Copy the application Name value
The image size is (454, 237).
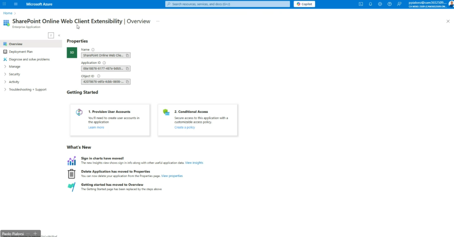127,55
